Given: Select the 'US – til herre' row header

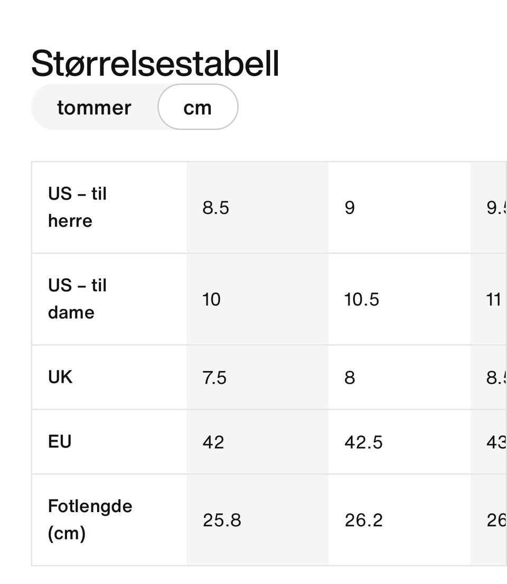Looking at the screenshot, I should pos(78,207).
